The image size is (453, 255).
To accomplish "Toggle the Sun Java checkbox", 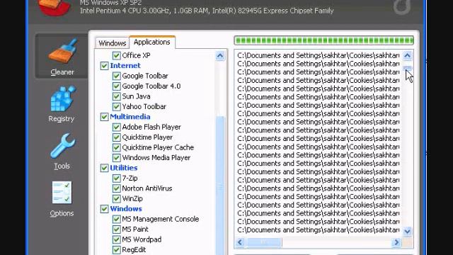I will tap(116, 96).
